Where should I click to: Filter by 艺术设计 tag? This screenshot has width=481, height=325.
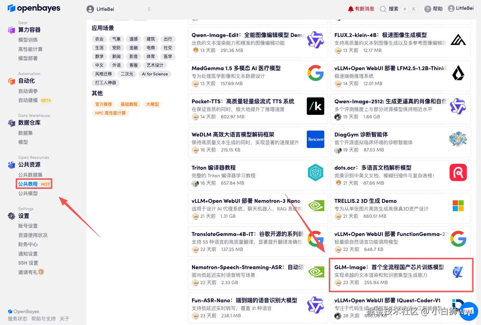point(155,65)
